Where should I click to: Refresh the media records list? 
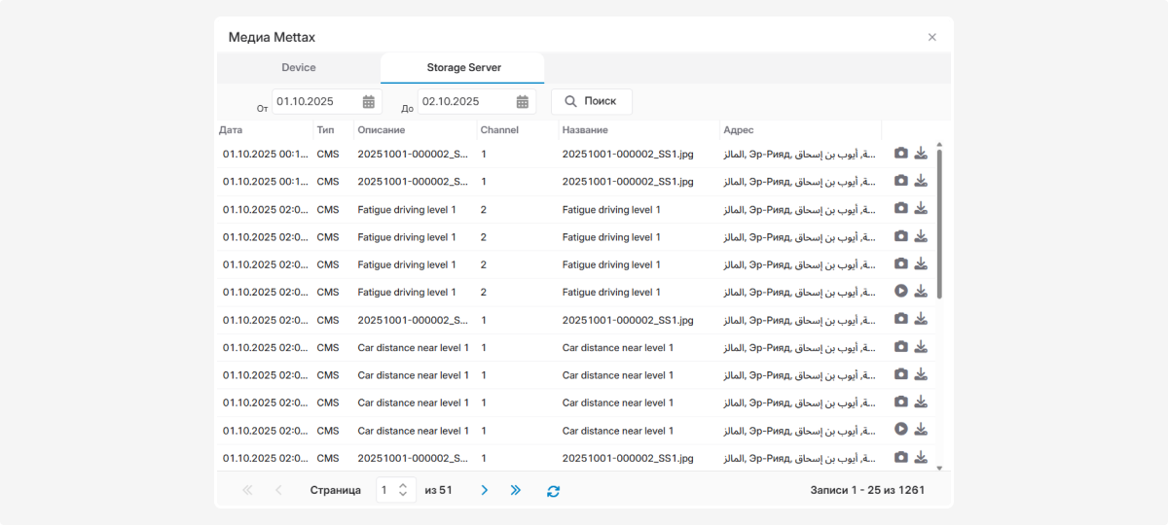pyautogui.click(x=553, y=491)
